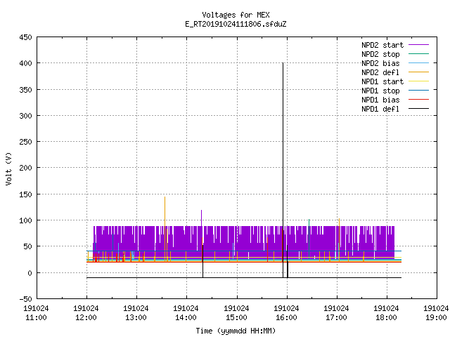This screenshot has width=450, height=337.
Task: Click the green NPD2 stop legend line
Action: coord(419,54)
